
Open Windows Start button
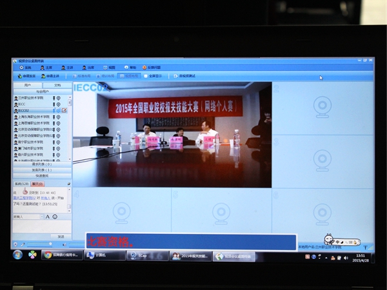point(17,255)
